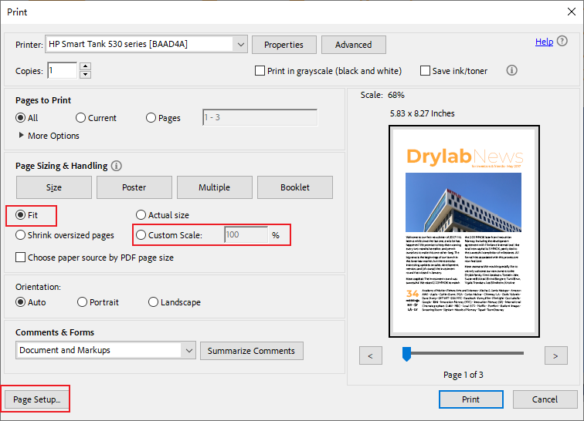Select the Custom Scale radio button
Viewport: 584px width, 421px height.
pos(141,235)
